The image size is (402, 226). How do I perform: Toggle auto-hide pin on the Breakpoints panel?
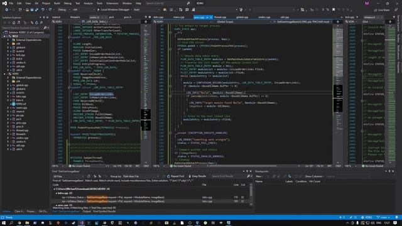[389, 171]
